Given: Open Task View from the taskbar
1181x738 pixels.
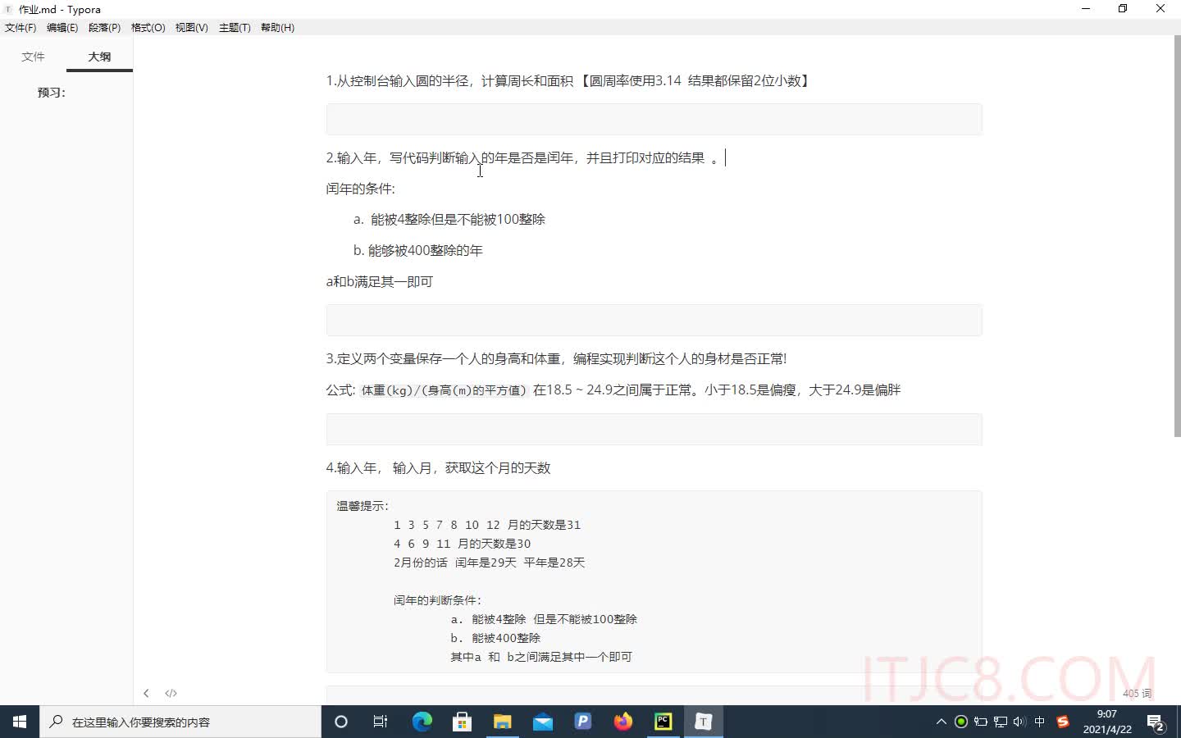Looking at the screenshot, I should click(380, 722).
